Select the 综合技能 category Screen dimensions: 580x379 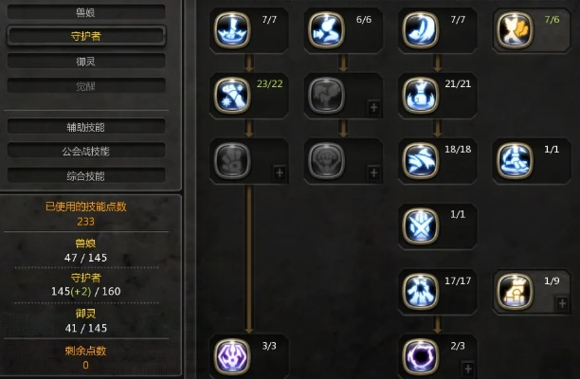point(86,176)
